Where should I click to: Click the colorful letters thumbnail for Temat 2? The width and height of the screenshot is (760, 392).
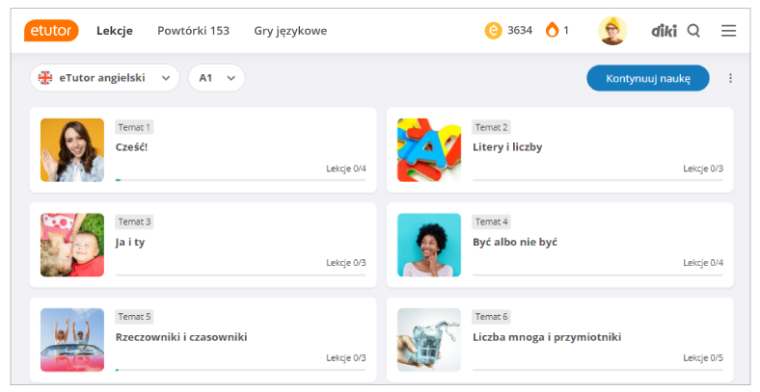click(x=429, y=150)
